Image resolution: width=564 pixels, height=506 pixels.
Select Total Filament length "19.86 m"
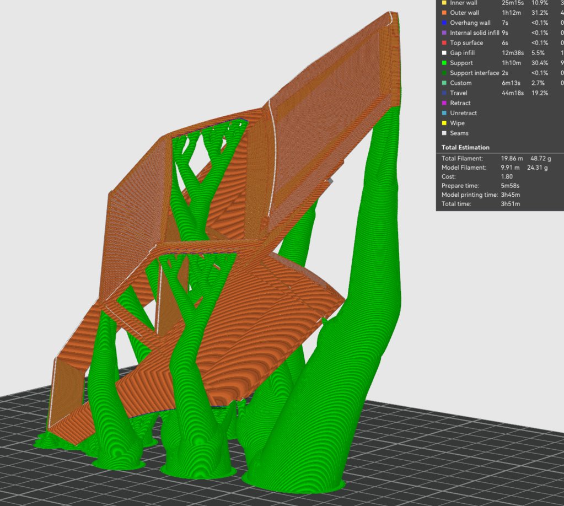tap(512, 159)
